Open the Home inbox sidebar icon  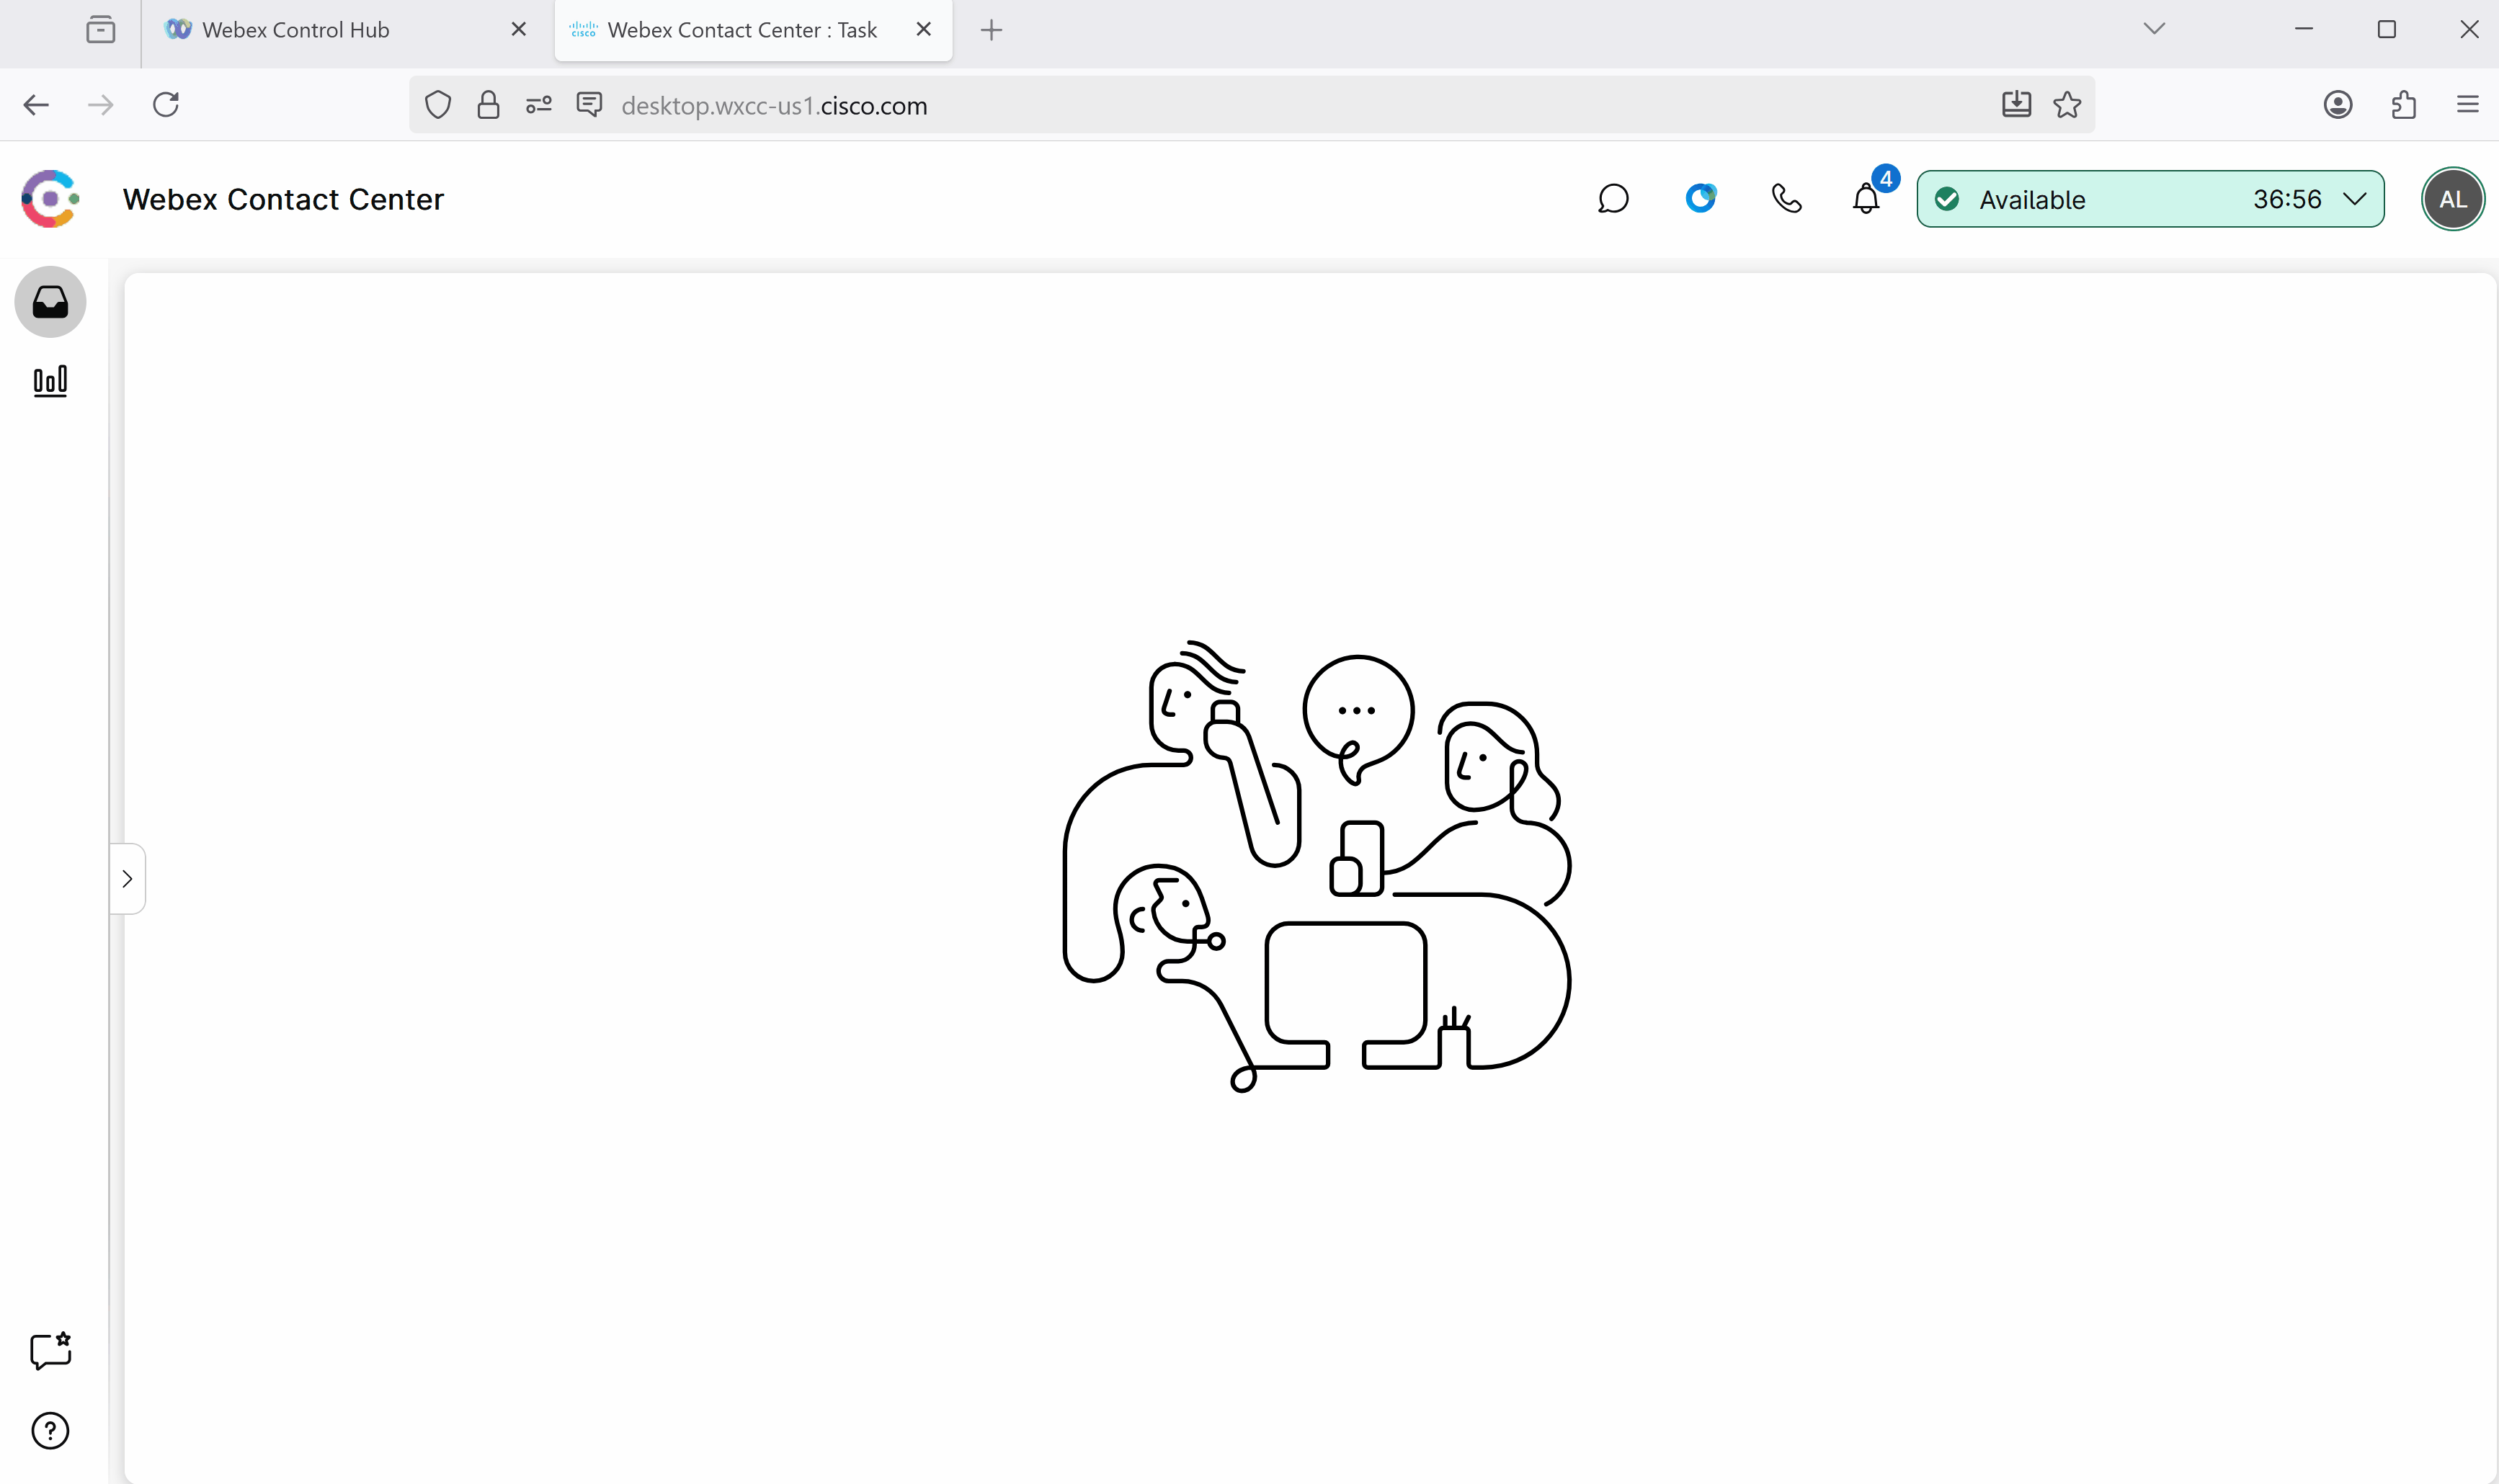50,302
